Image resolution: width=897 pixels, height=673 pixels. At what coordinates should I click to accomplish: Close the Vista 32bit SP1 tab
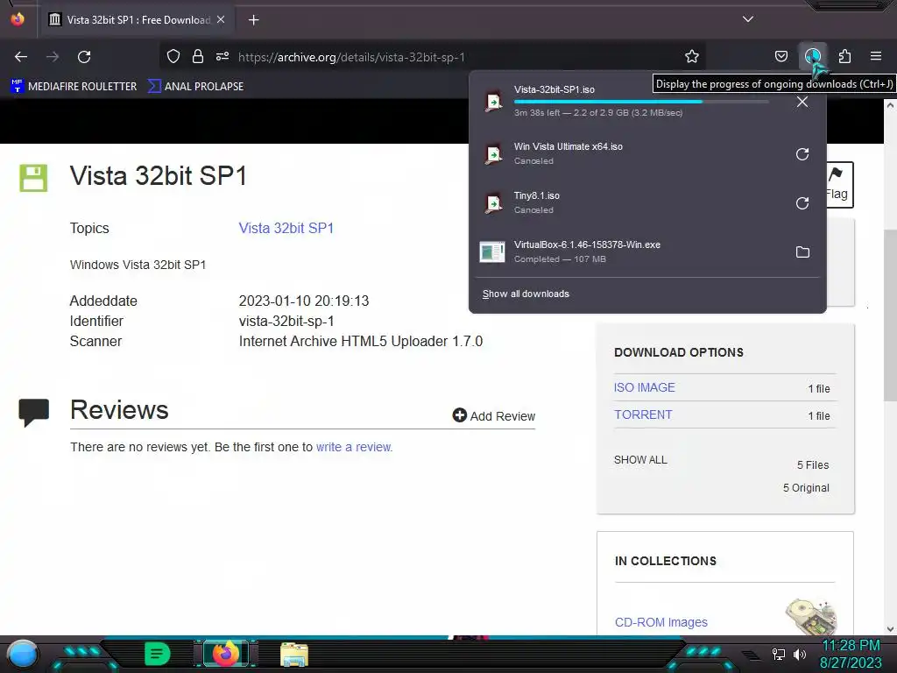coord(221,19)
